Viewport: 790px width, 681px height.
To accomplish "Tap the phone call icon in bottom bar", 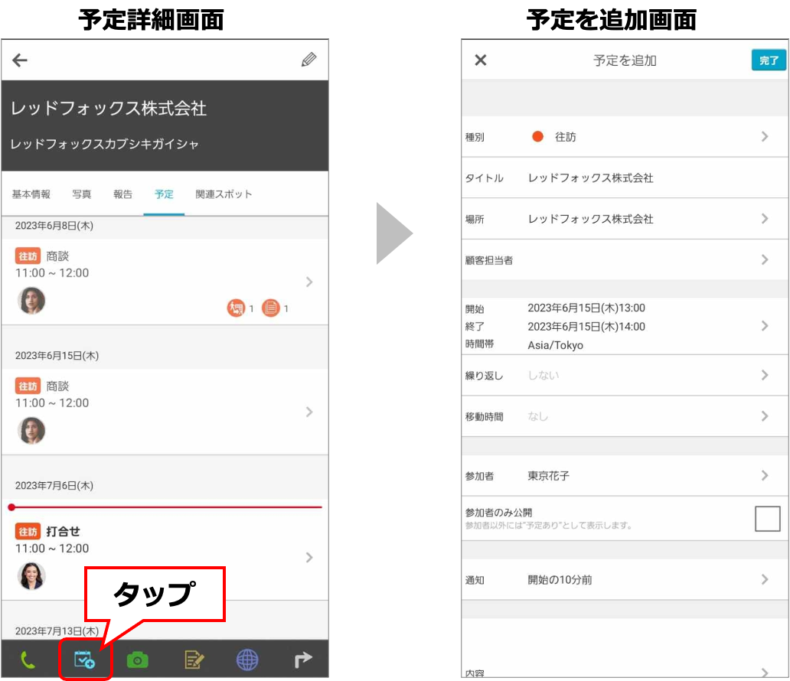I will coord(28,660).
